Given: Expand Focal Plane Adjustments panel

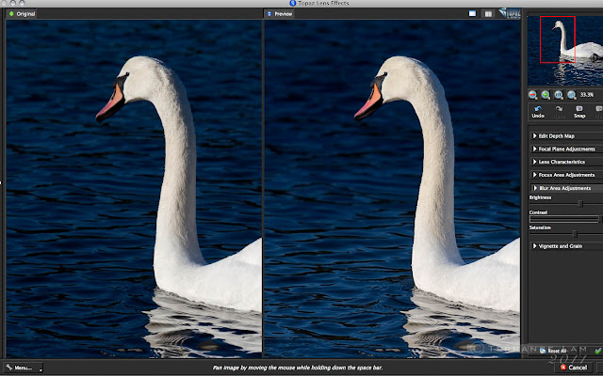Looking at the screenshot, I should click(566, 149).
